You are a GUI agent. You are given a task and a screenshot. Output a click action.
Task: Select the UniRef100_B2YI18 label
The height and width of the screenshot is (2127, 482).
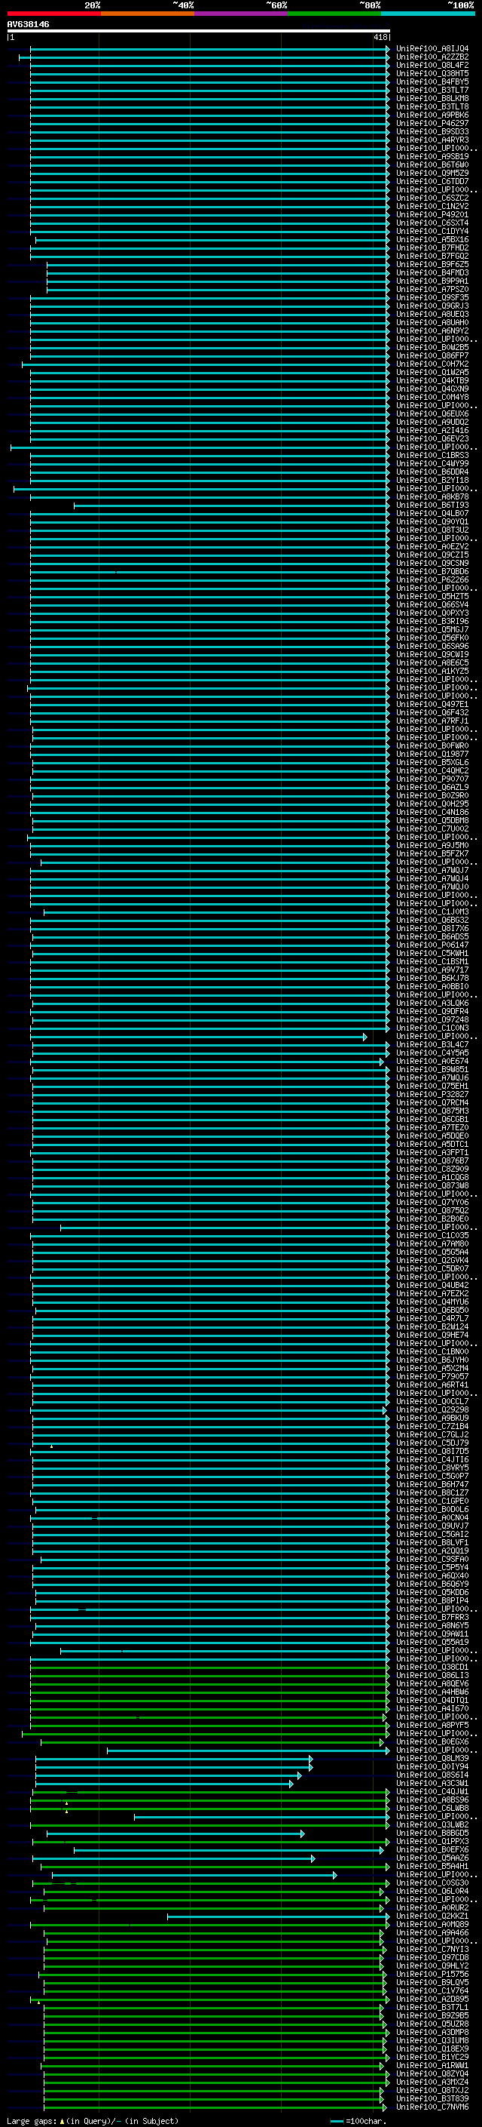[432, 480]
